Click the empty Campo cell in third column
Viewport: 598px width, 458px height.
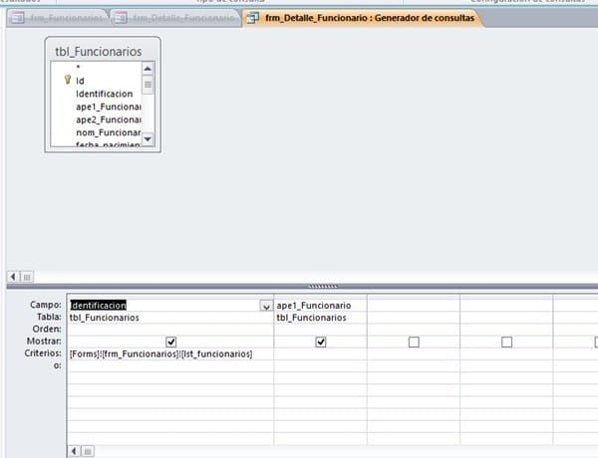(414, 306)
